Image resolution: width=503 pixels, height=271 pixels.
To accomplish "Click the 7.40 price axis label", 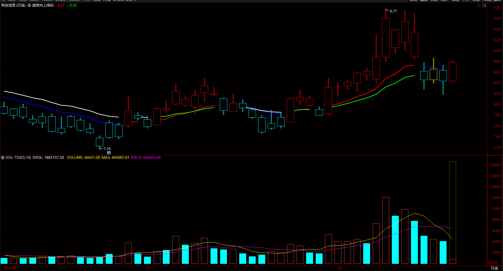I will [497, 137].
